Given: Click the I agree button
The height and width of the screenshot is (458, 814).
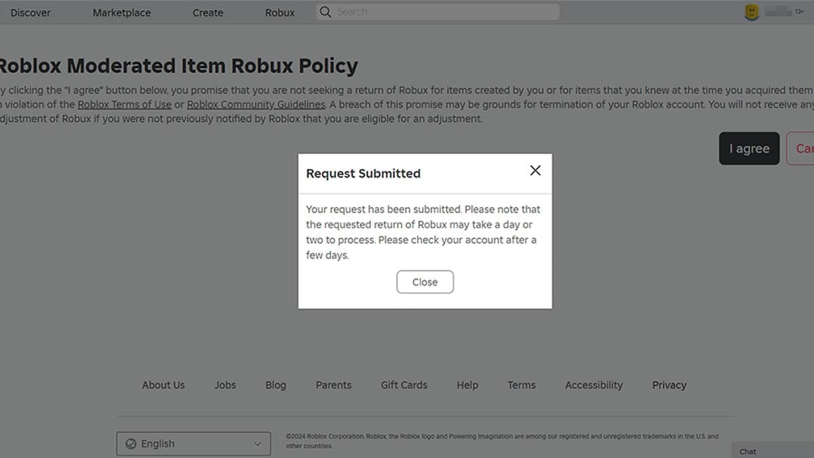Looking at the screenshot, I should (749, 149).
